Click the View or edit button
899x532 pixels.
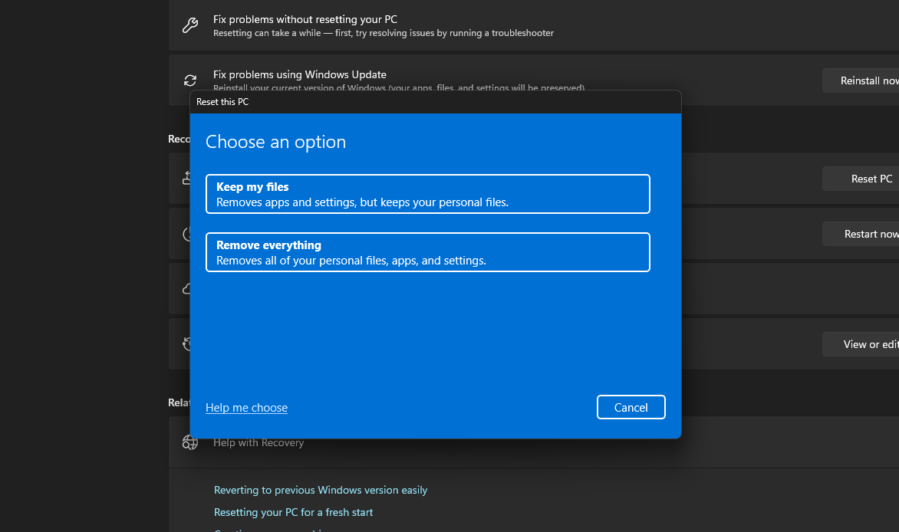(861, 344)
